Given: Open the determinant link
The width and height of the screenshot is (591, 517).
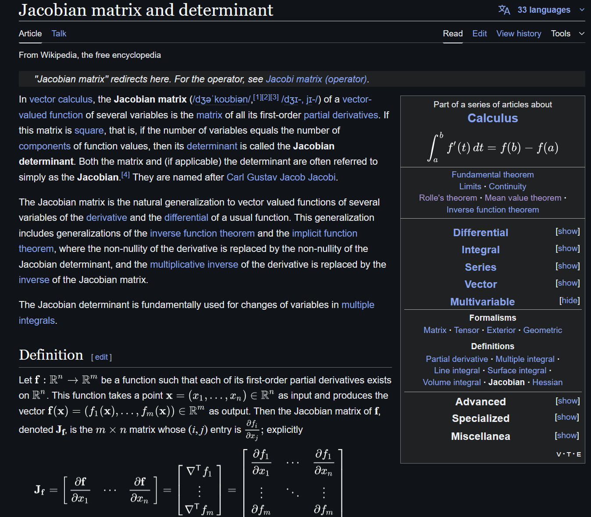Looking at the screenshot, I should pos(212,146).
